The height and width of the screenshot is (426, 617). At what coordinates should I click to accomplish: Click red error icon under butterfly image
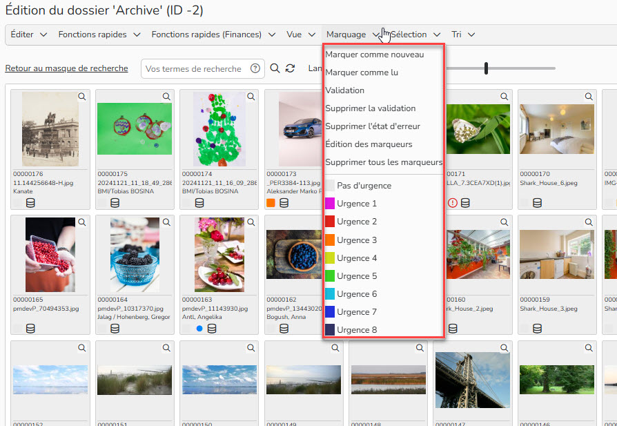tap(453, 203)
